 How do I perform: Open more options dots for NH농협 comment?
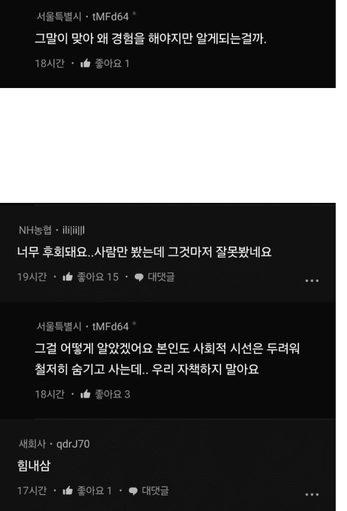(x=312, y=281)
